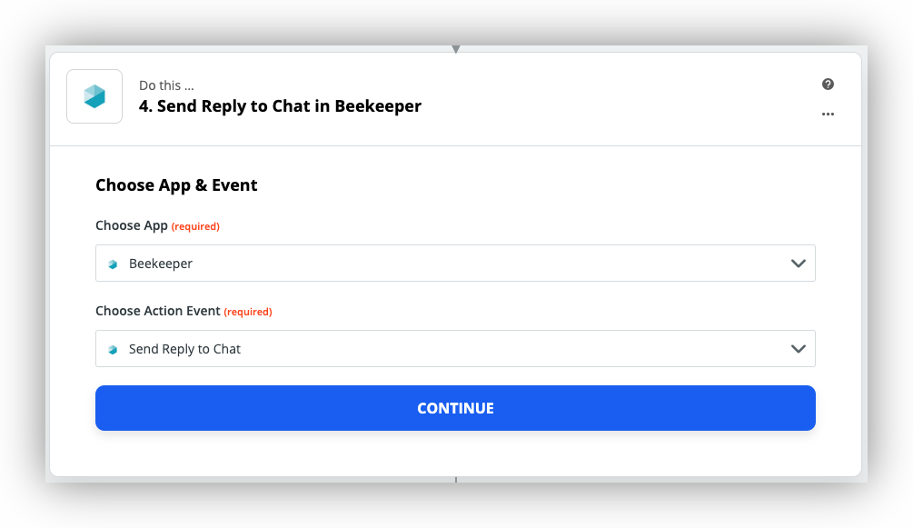
Task: Expand the Choose App dropdown chevron
Action: [799, 264]
